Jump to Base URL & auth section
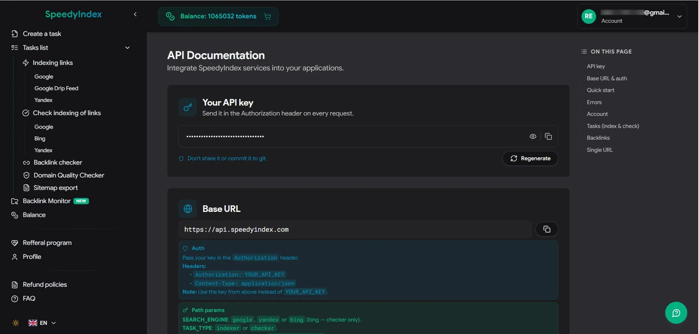The width and height of the screenshot is (699, 334). pyautogui.click(x=607, y=78)
